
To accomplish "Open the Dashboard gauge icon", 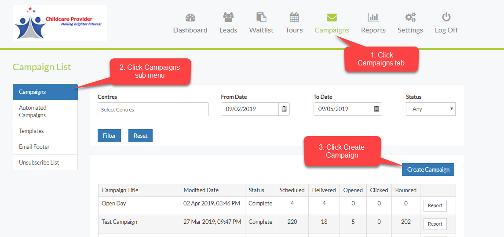I will coord(190,18).
